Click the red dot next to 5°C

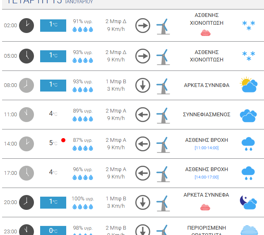pyautogui.click(x=63, y=140)
